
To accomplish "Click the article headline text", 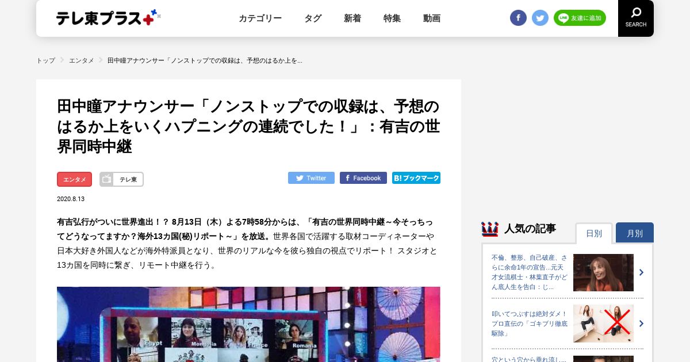I will click(248, 126).
